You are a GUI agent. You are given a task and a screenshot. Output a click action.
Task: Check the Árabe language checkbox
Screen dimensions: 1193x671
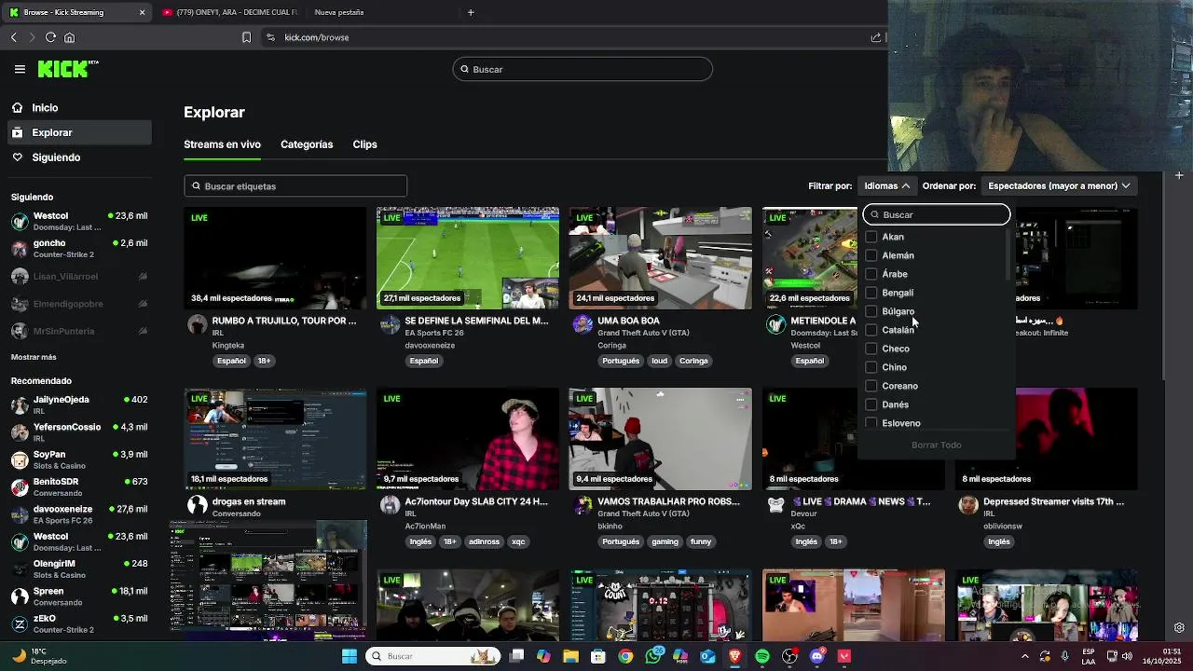tap(871, 274)
